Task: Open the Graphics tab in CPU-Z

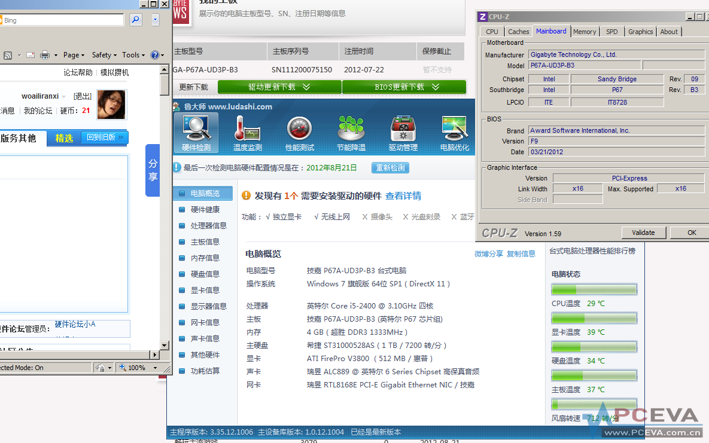Action: click(x=640, y=32)
